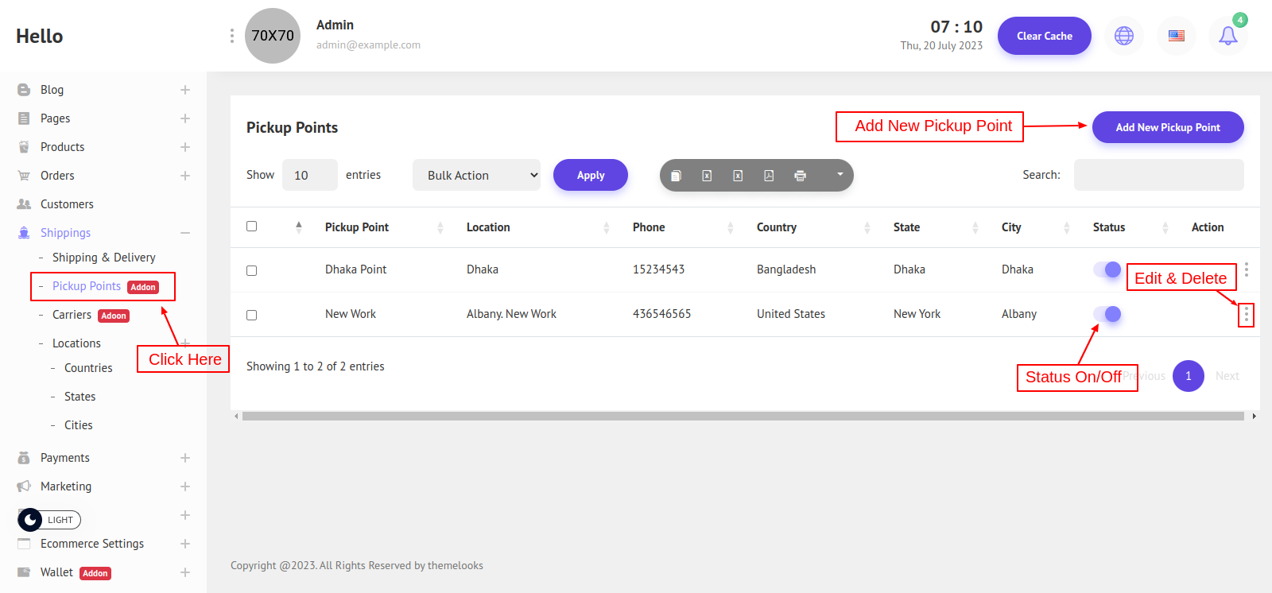
Task: Open export toolbar dropdown arrow
Action: tap(840, 175)
